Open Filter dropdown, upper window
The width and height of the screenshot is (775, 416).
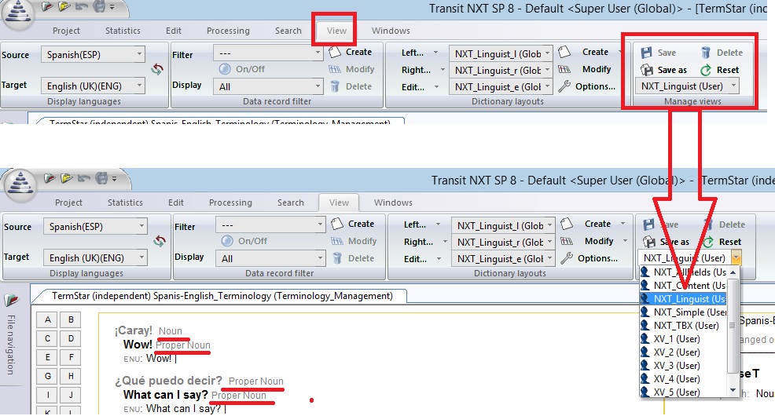tap(318, 53)
